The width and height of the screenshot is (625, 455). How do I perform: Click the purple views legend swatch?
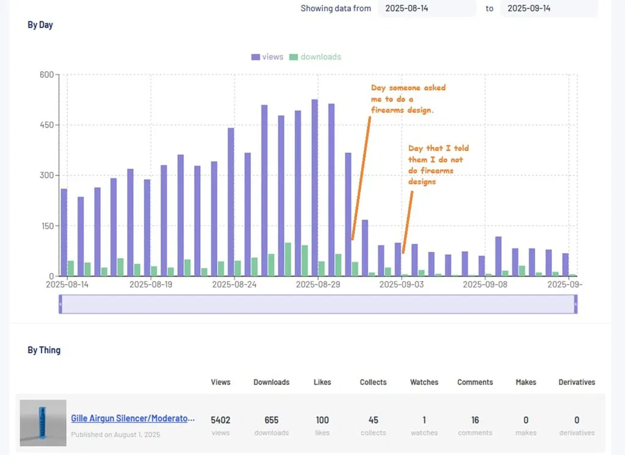coord(256,57)
